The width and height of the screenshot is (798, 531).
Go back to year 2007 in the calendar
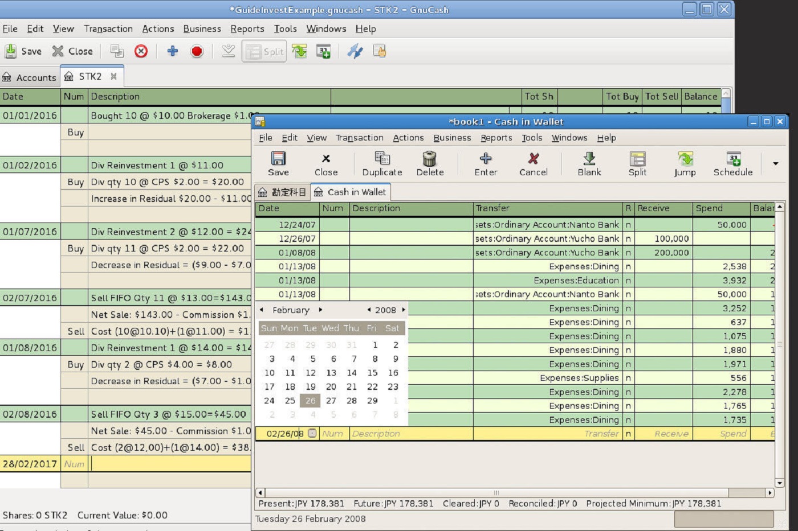coord(369,310)
